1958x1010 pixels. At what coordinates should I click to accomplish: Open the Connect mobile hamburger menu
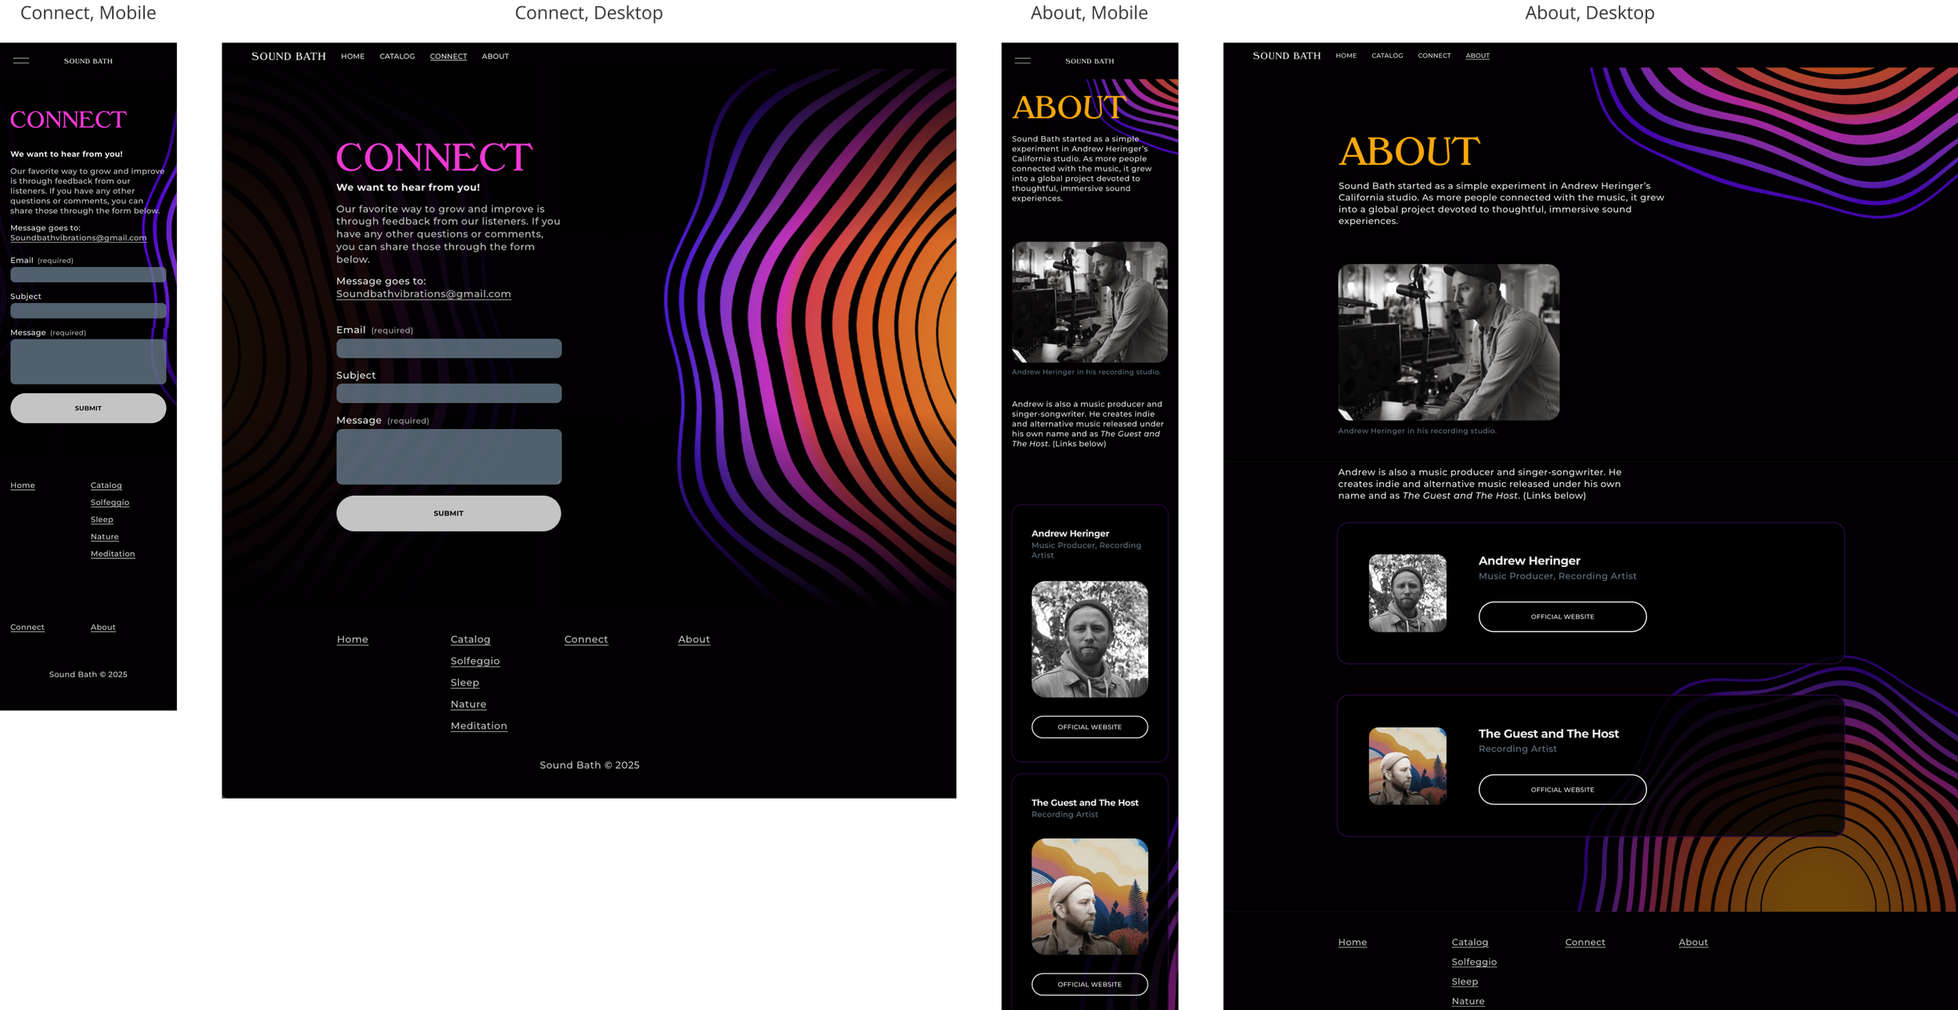click(x=21, y=60)
